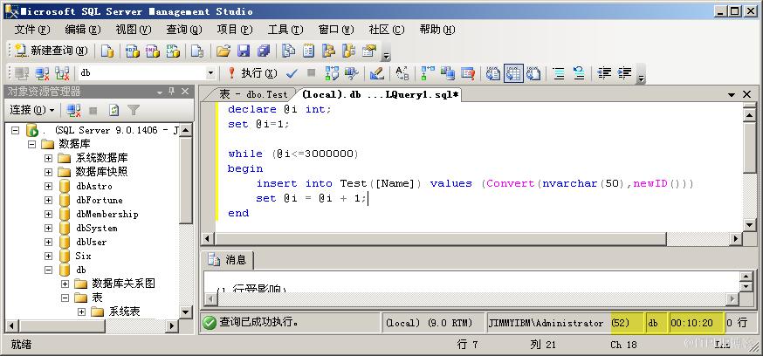The height and width of the screenshot is (356, 763).
Task: Open the db database combo box
Action: tap(147, 73)
